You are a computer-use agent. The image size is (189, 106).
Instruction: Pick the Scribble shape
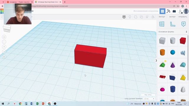(x=183, y=53)
